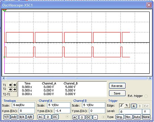Move cursor T1 left with arrow
This screenshot has height=122, width=154.
click(x=10, y=85)
